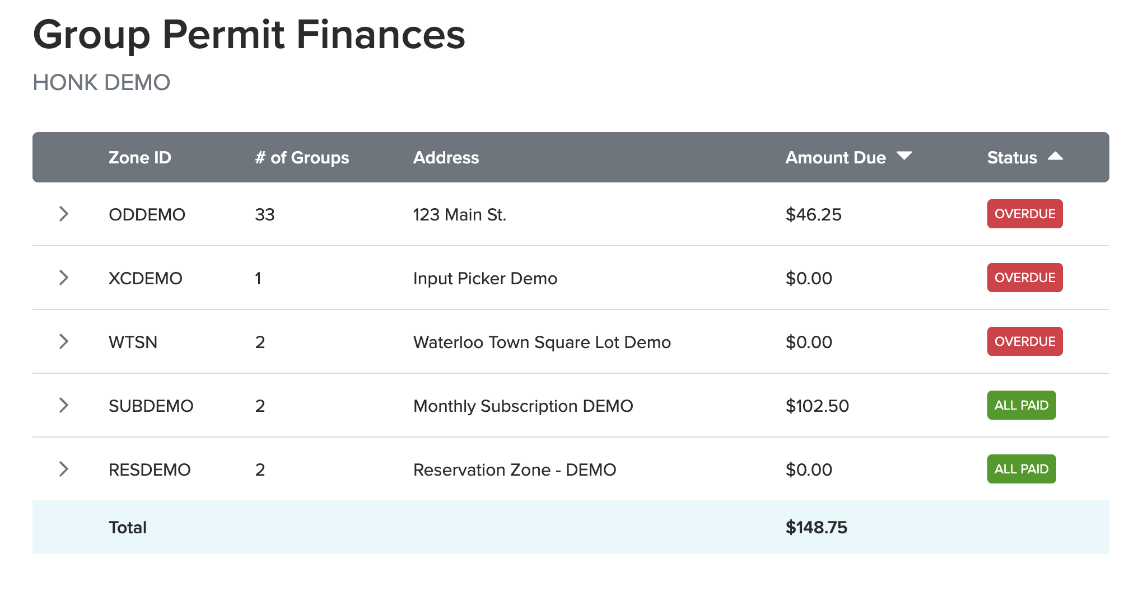Expand the WTSN zone details
The width and height of the screenshot is (1129, 601).
[x=64, y=341]
